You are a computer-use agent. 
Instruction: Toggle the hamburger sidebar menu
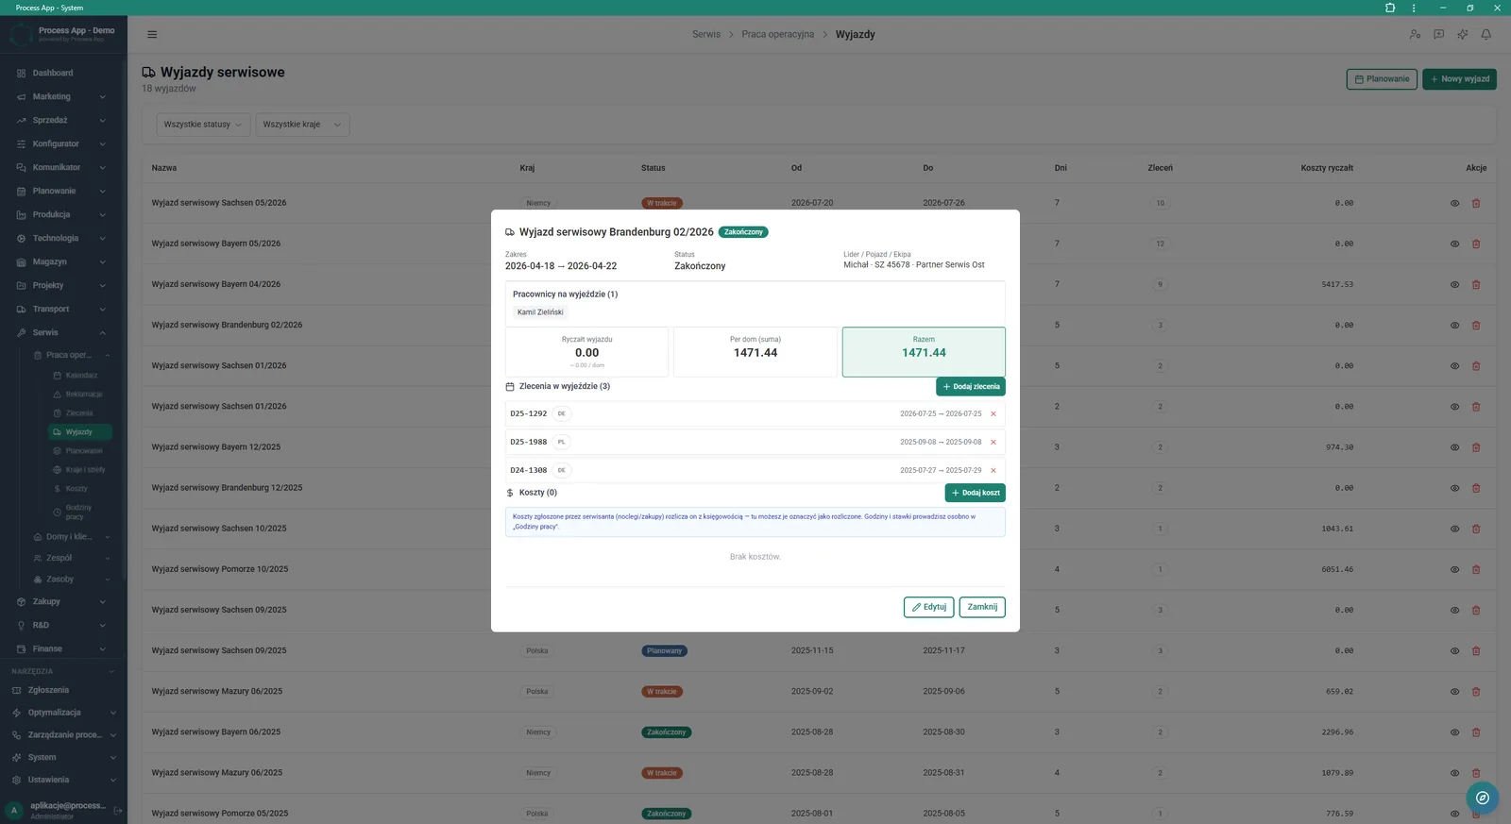[152, 35]
